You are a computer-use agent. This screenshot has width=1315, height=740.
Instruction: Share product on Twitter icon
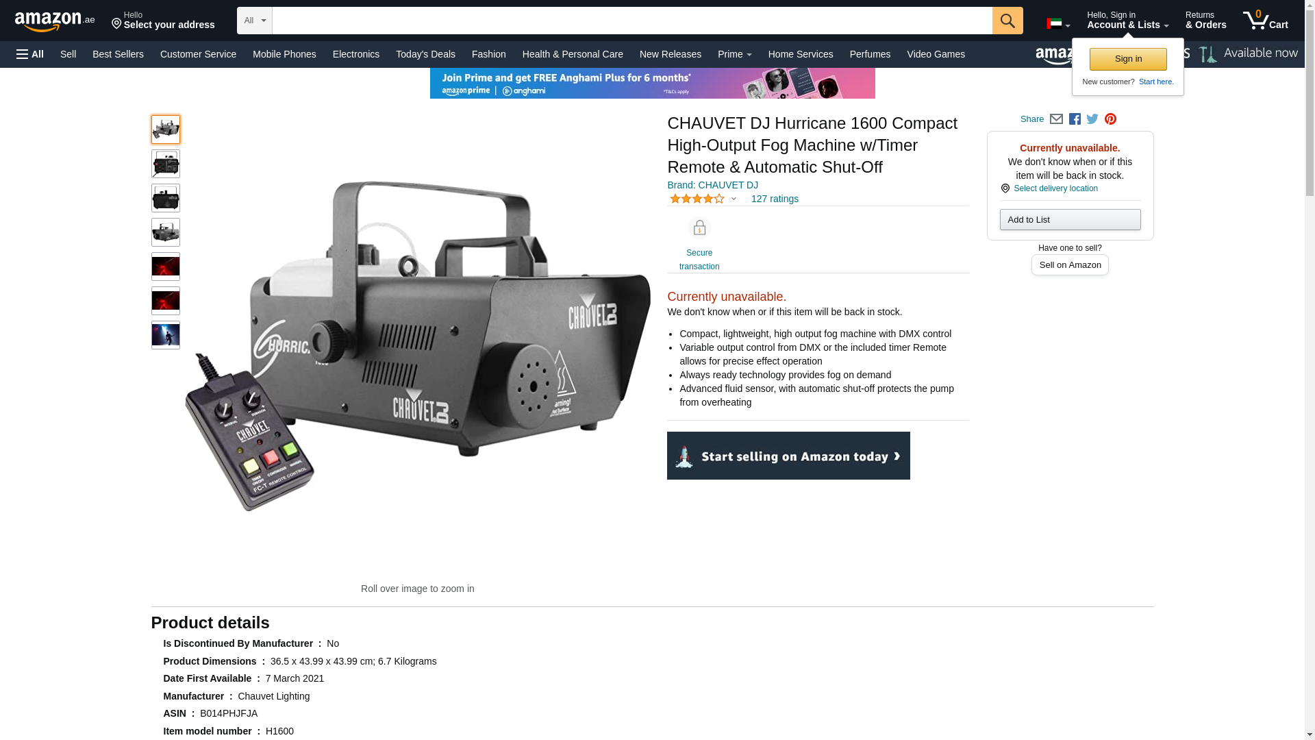pos(1092,119)
